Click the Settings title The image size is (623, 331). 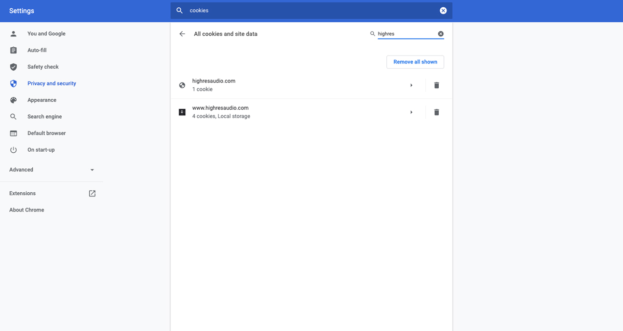21,11
